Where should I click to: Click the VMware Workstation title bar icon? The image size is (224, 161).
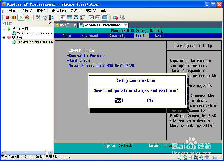[4, 4]
